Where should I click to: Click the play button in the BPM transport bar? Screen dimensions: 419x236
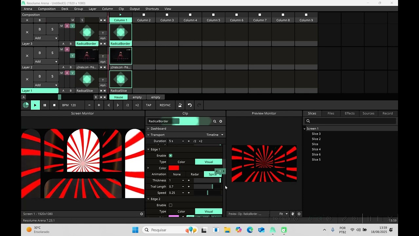click(35, 105)
